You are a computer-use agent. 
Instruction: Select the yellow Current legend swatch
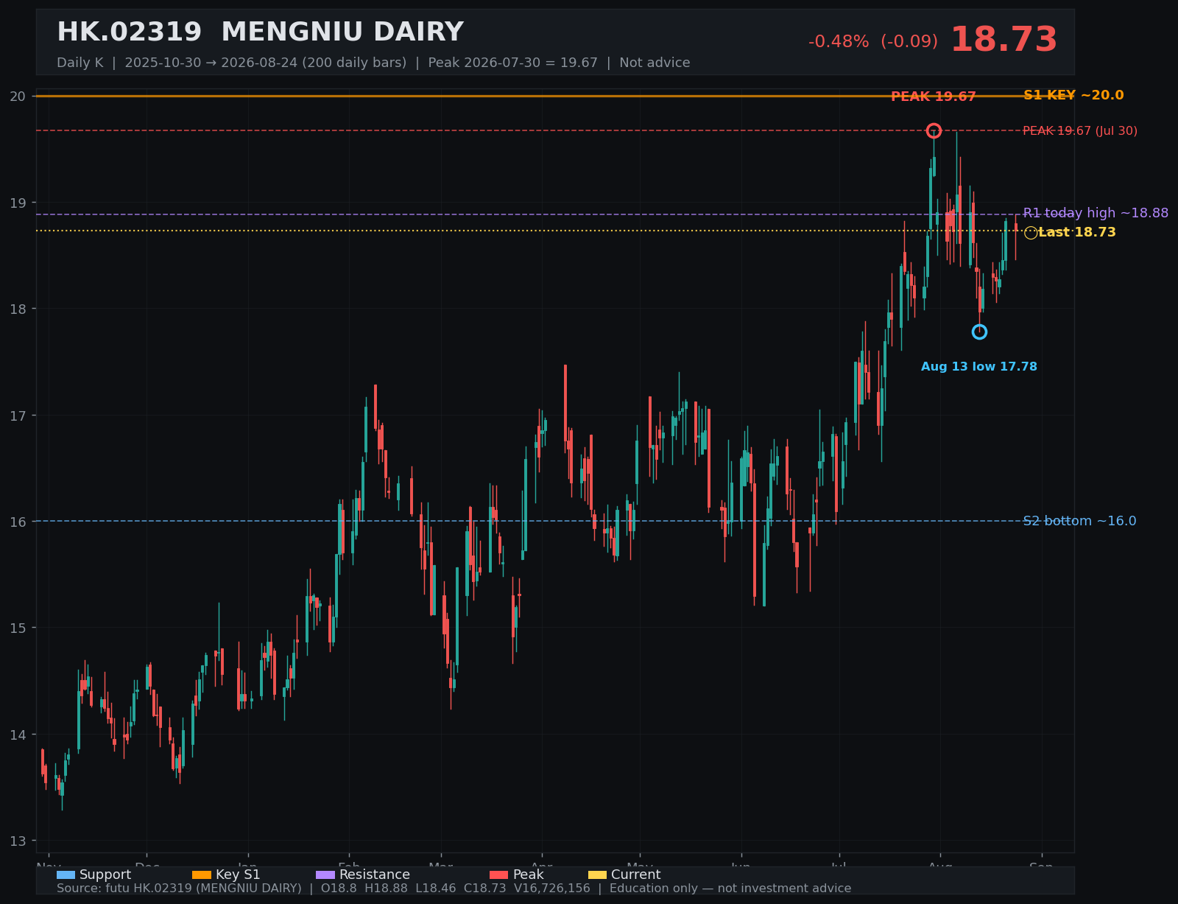[x=597, y=875]
